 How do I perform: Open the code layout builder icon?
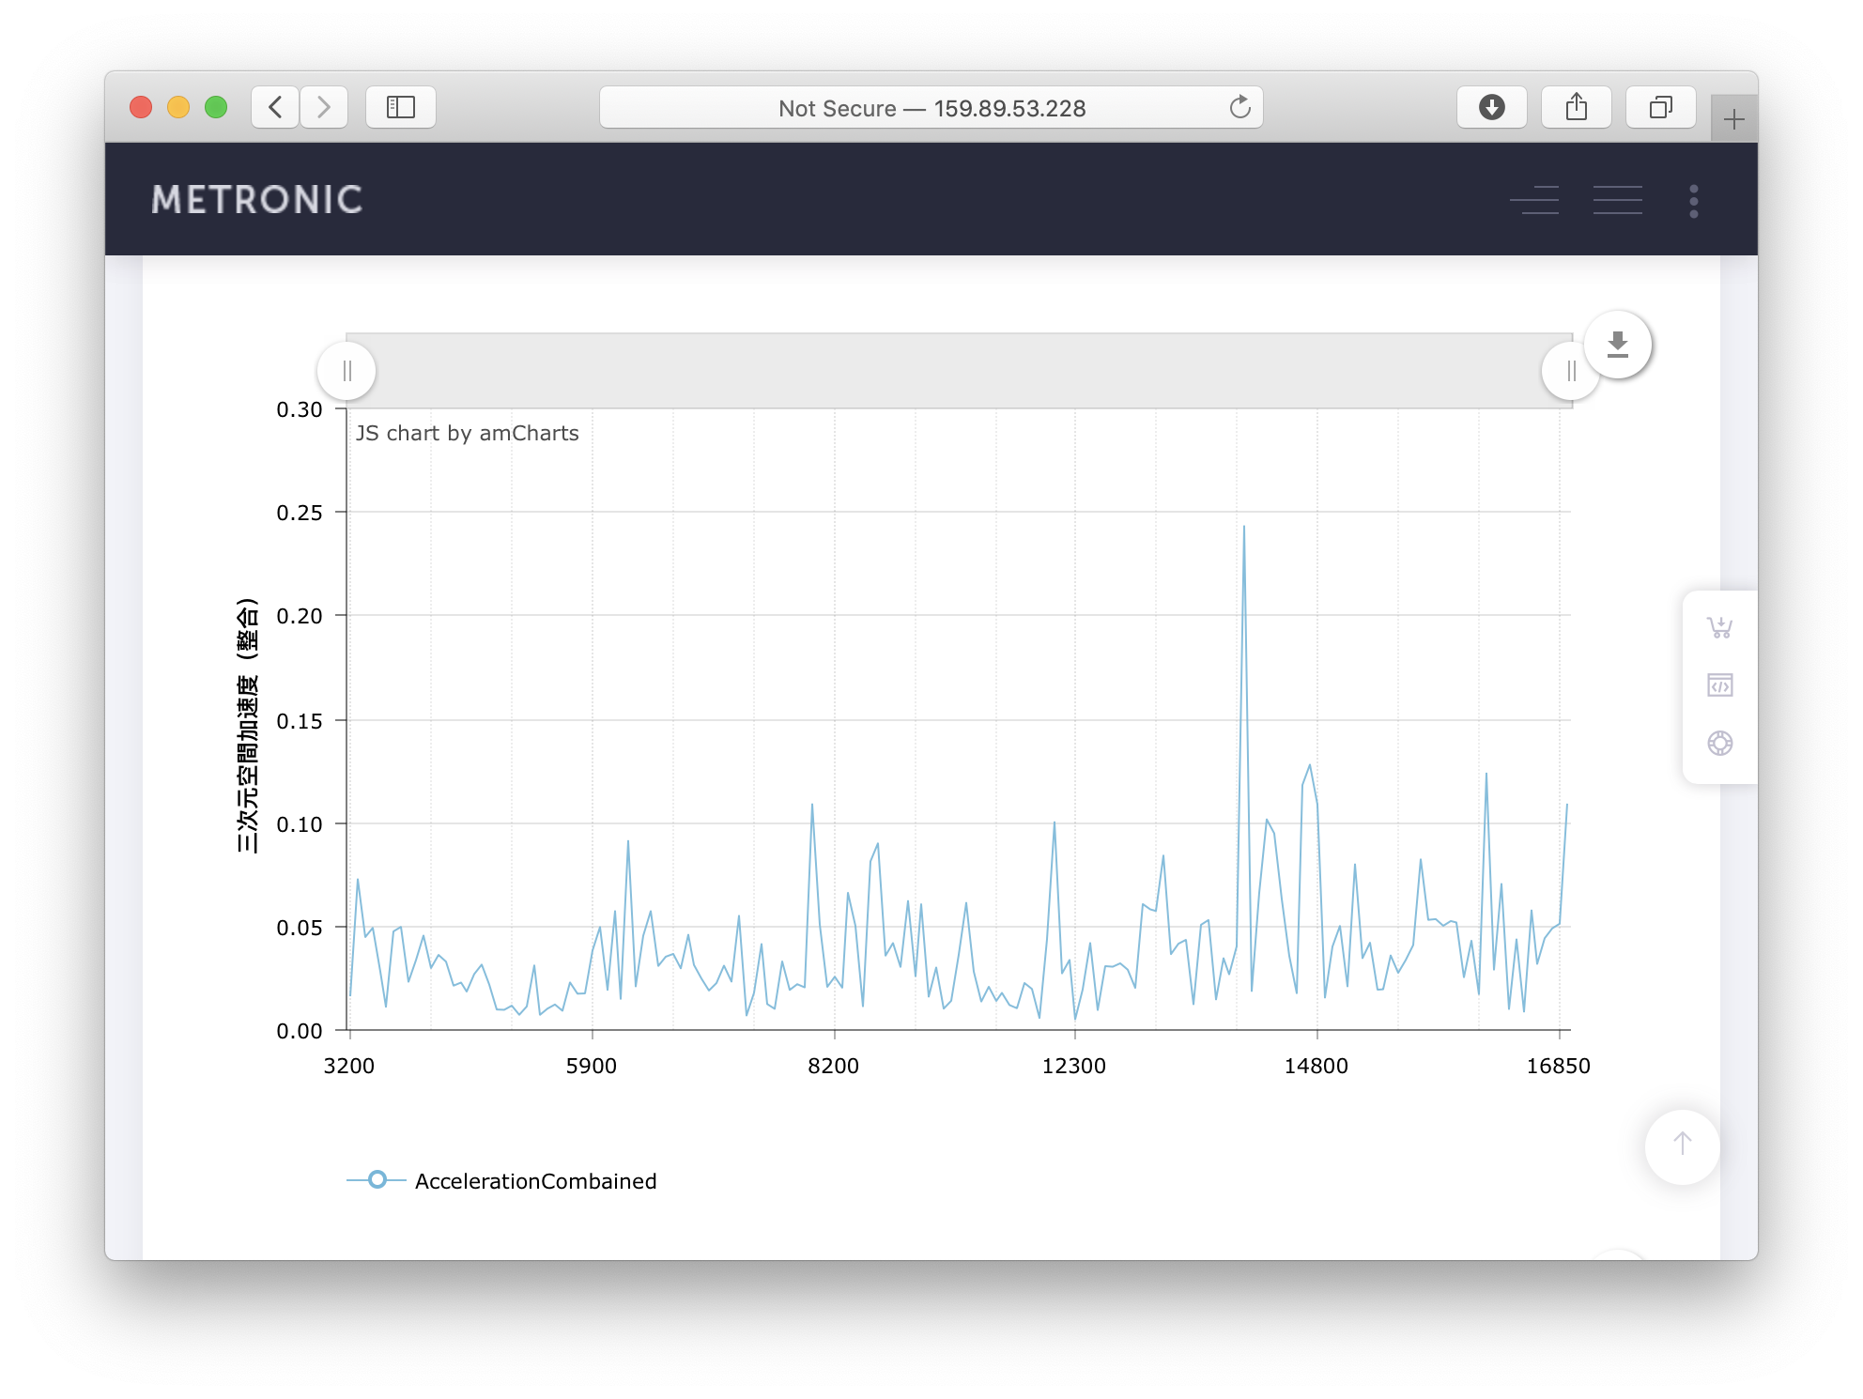[x=1719, y=685]
